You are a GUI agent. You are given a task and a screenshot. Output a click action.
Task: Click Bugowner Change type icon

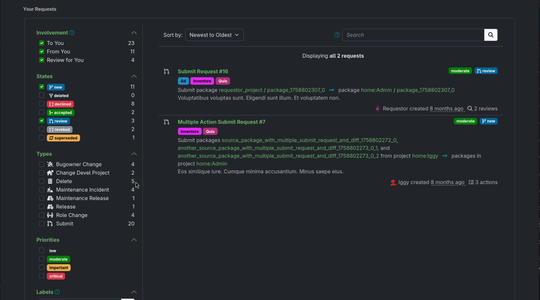point(50,164)
